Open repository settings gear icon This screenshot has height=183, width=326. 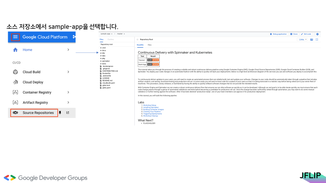(317, 34)
